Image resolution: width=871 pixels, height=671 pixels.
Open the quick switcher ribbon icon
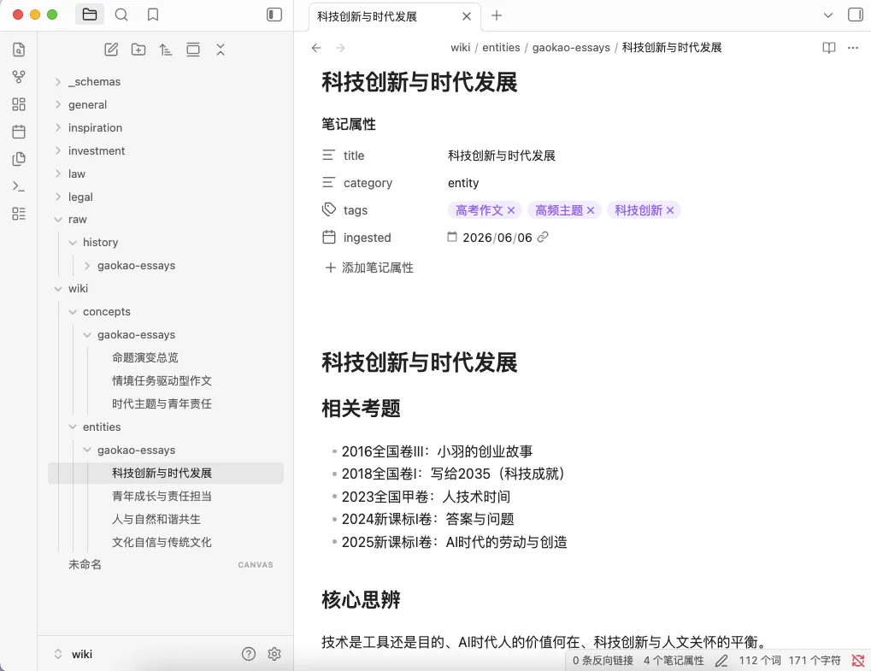(x=18, y=50)
